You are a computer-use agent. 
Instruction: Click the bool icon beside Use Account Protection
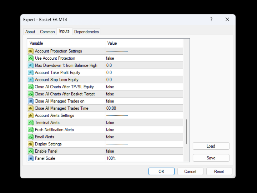pos(30,58)
